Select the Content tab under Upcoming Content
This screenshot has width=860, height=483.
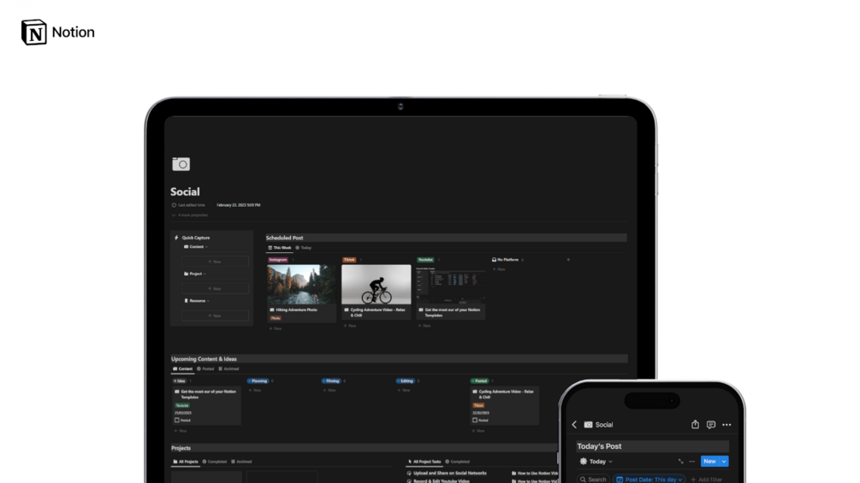182,368
